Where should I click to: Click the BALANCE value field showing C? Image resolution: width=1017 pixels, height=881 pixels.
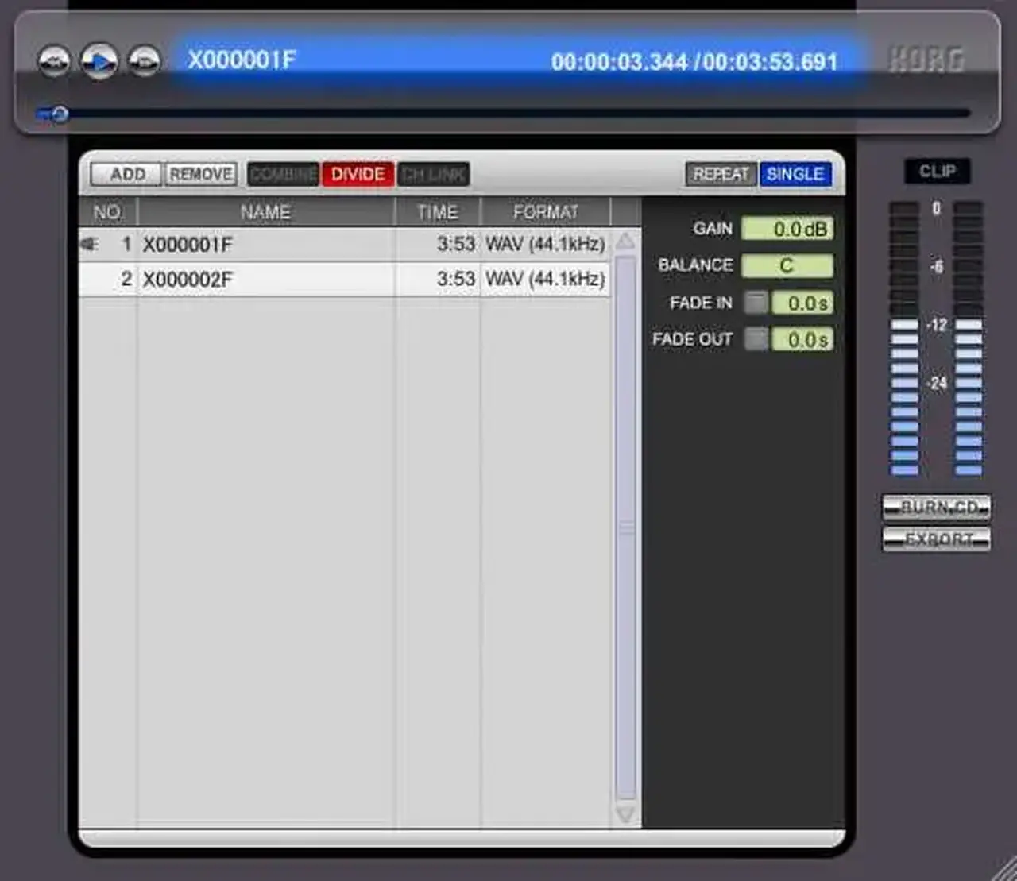point(787,265)
